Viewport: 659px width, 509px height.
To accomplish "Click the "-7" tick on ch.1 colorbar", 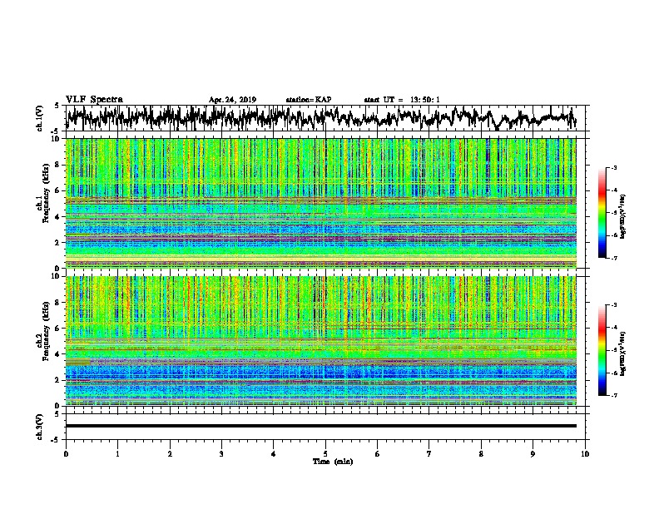I will click(614, 258).
